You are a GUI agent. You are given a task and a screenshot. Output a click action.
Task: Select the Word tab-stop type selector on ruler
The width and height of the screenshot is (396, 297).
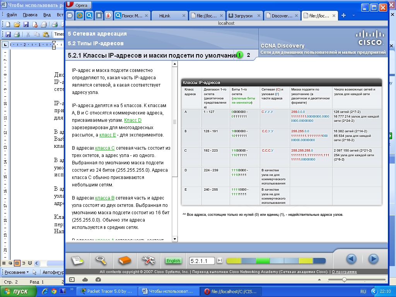(x=5, y=45)
